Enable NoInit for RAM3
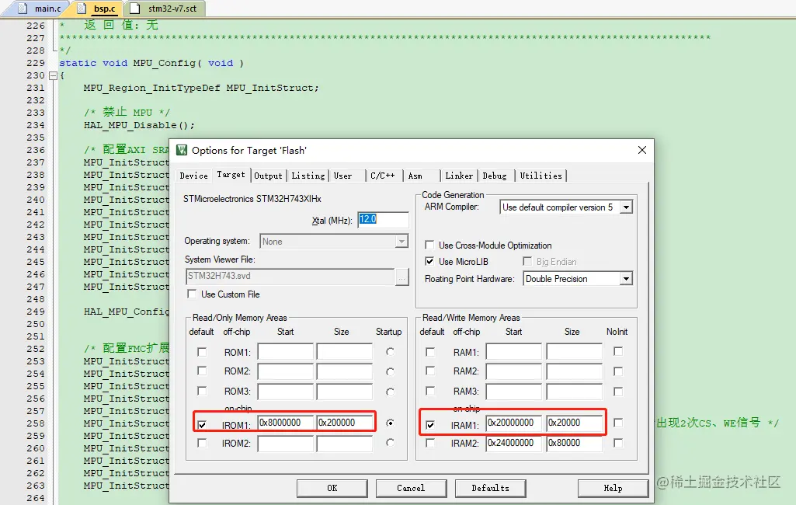796x505 pixels. (x=618, y=392)
